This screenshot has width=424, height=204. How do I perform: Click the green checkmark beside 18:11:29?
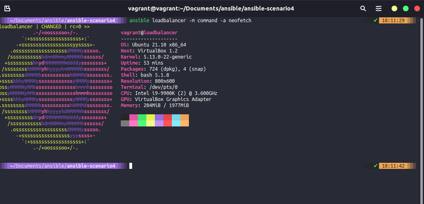pos(375,20)
